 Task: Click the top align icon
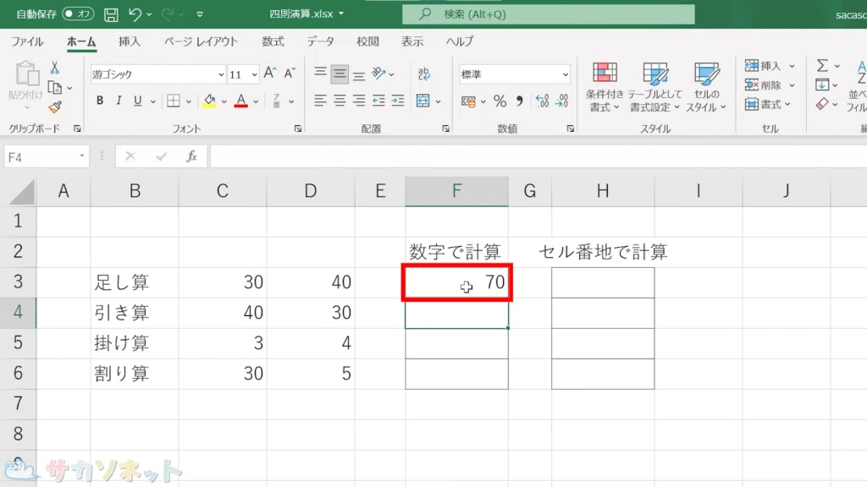320,73
